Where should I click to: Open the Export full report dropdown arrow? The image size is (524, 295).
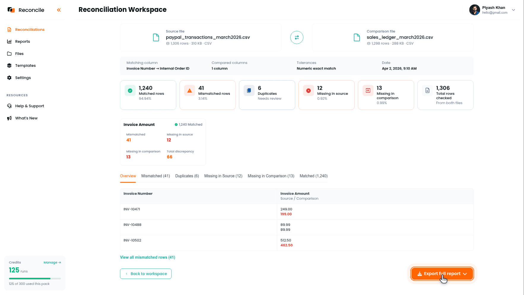465,274
